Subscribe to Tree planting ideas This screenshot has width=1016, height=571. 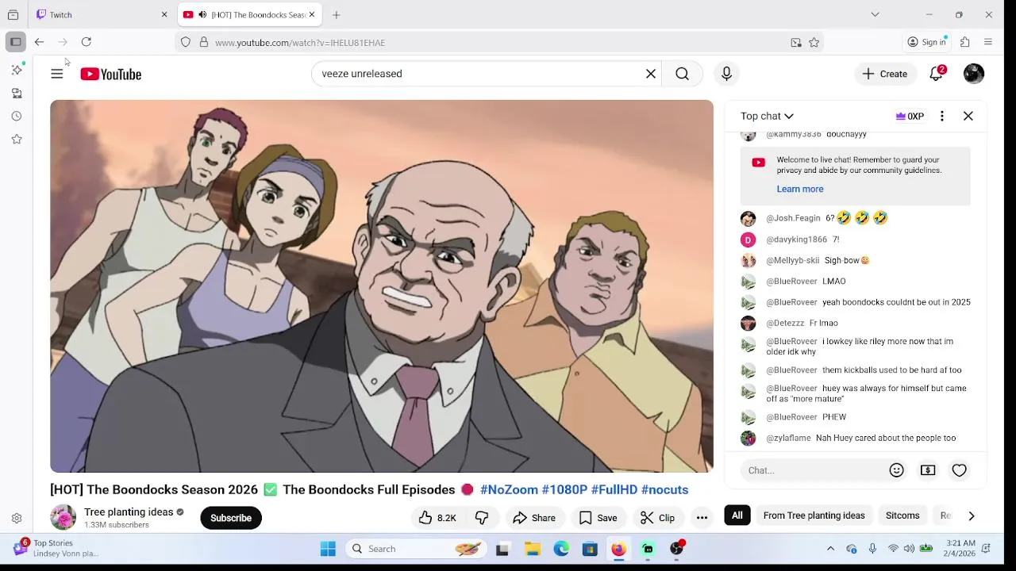click(x=231, y=518)
